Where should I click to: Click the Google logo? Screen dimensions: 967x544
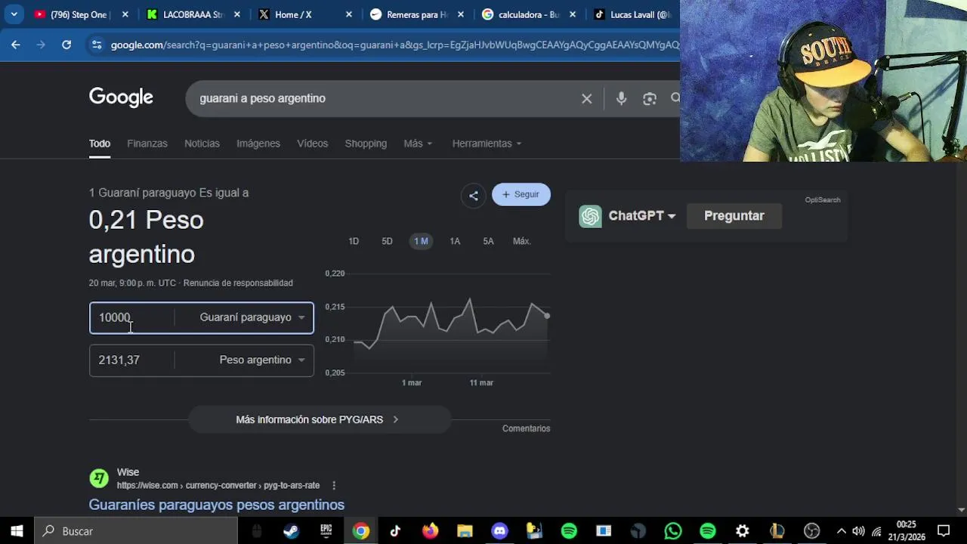click(121, 97)
